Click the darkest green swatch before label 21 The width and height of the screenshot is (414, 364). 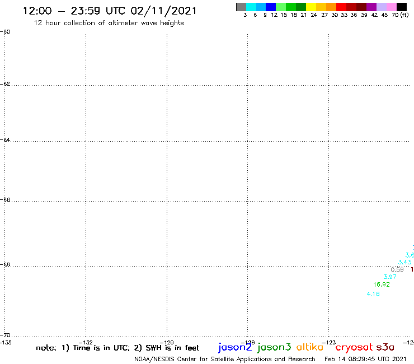pos(301,7)
